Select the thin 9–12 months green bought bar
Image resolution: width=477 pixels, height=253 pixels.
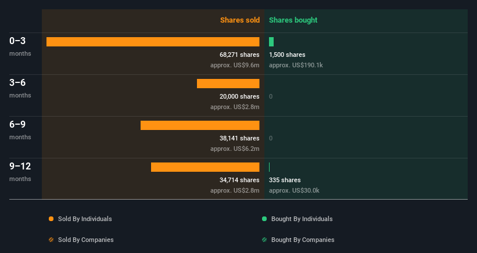(270, 167)
